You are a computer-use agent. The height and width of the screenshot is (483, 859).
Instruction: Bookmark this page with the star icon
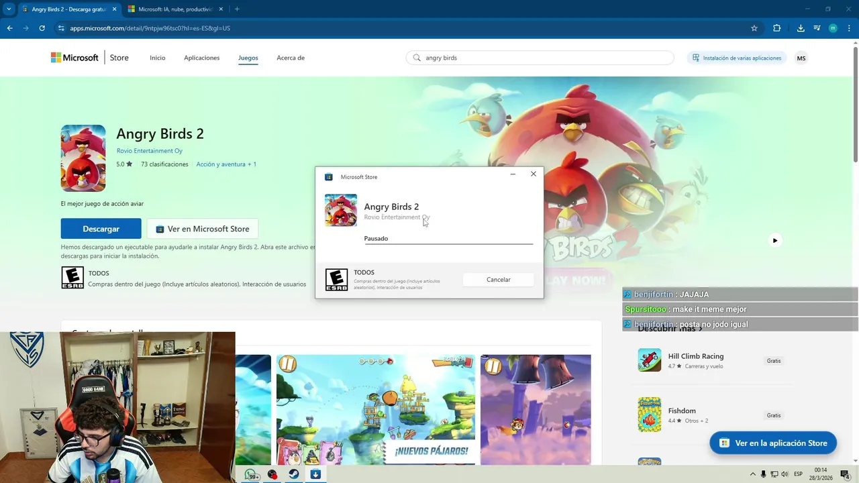pyautogui.click(x=754, y=28)
